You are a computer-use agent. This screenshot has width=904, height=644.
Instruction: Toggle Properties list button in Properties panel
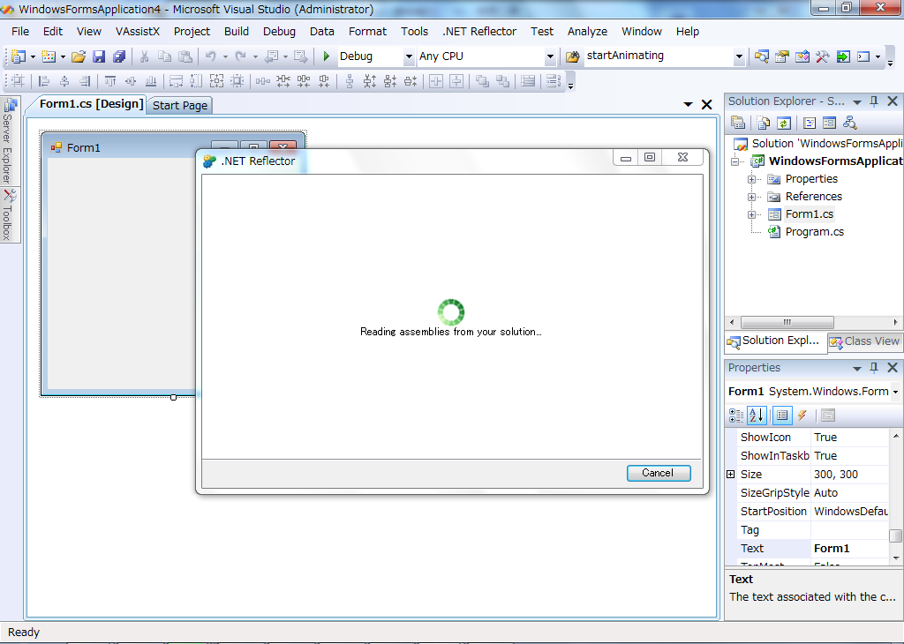pos(782,416)
